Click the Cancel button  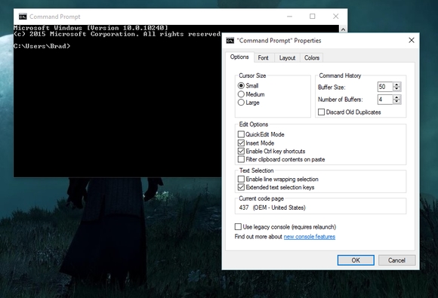tap(396, 260)
